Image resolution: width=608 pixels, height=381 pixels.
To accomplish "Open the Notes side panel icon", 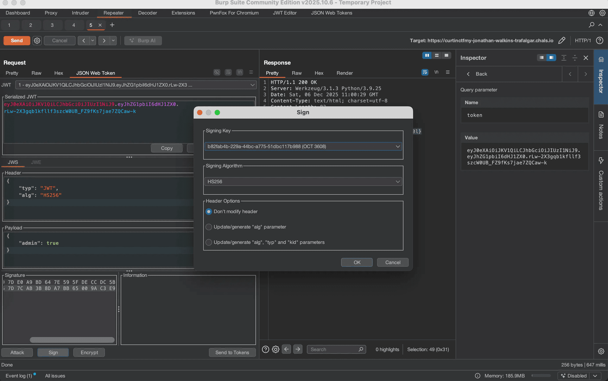I will point(601,115).
